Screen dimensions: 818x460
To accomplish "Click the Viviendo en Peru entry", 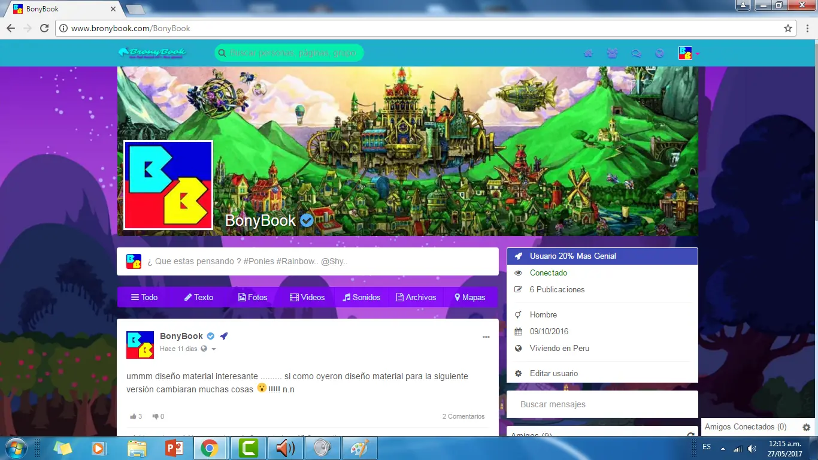I will [x=559, y=348].
